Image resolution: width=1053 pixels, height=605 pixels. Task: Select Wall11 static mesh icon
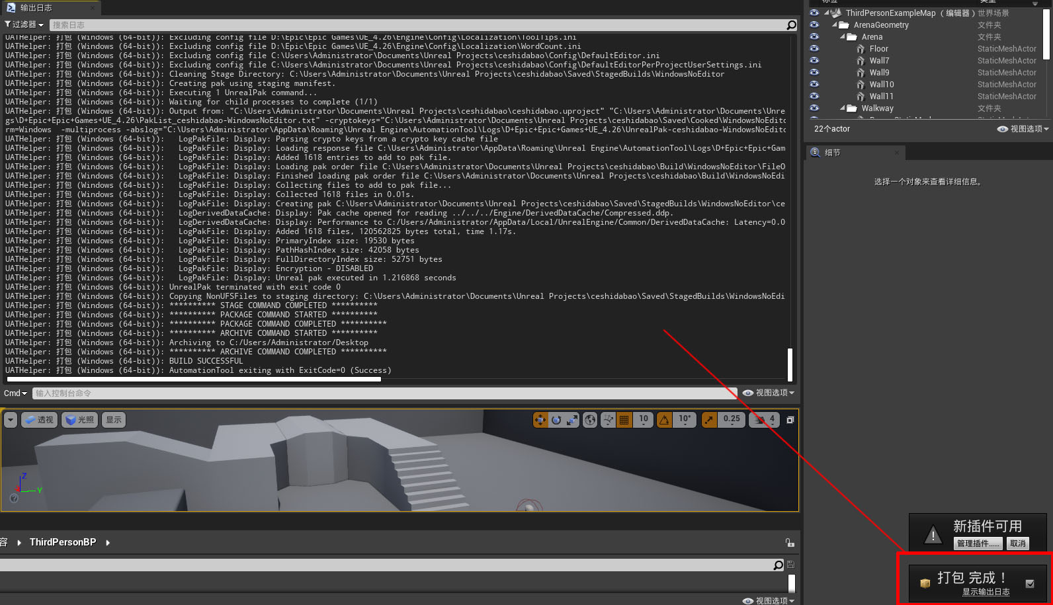861,96
